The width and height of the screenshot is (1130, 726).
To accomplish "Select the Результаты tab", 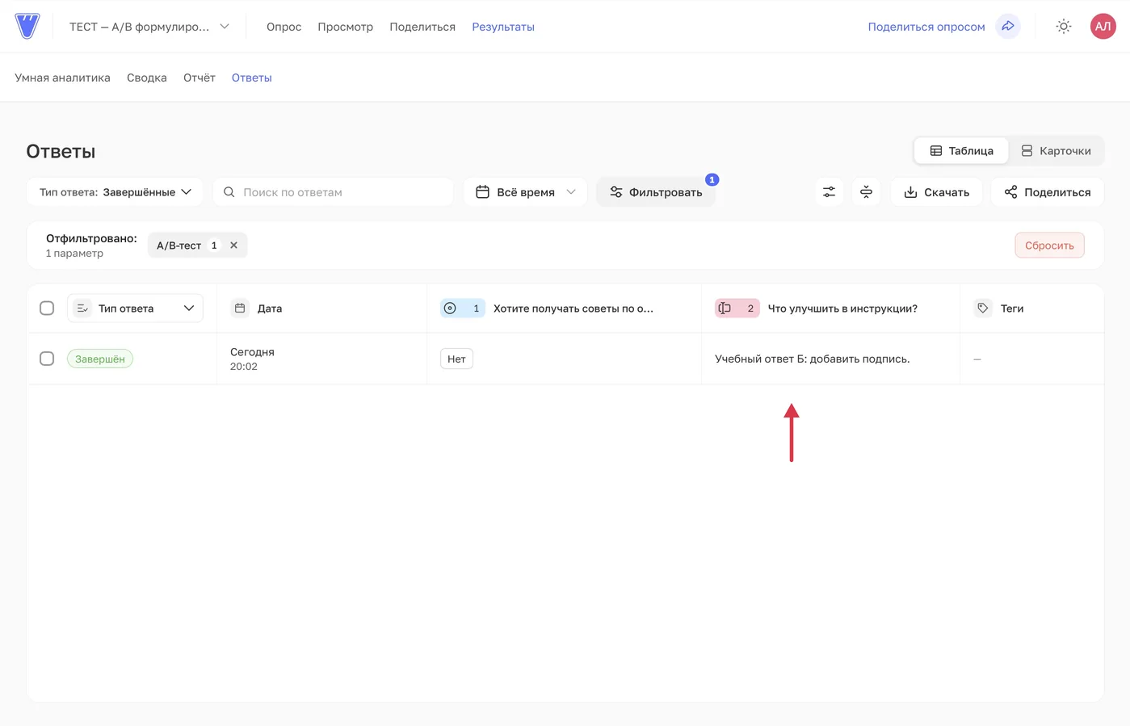I will coord(503,27).
